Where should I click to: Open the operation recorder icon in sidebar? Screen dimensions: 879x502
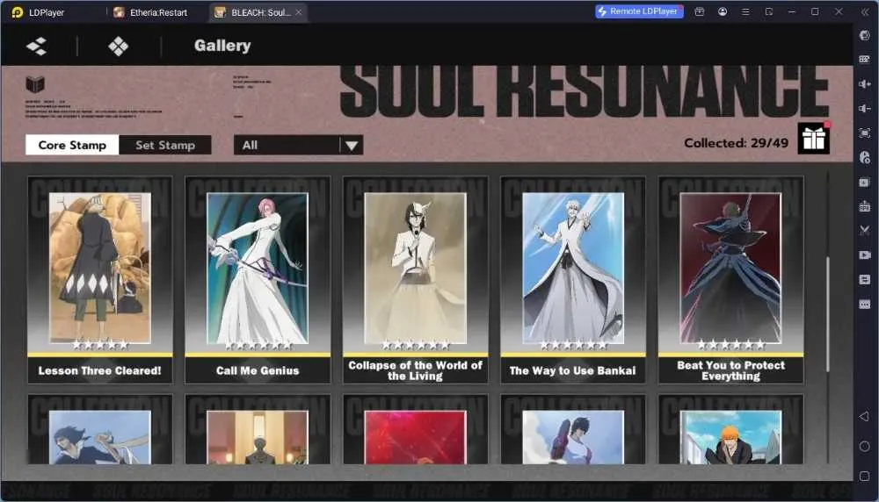[864, 157]
